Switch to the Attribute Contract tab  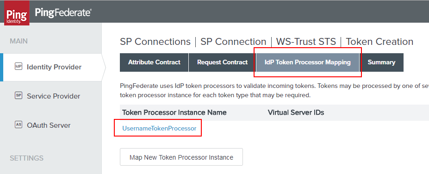pyautogui.click(x=154, y=62)
